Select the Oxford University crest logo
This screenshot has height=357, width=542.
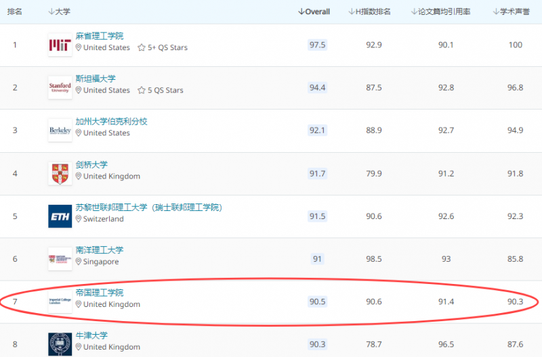coord(60,344)
